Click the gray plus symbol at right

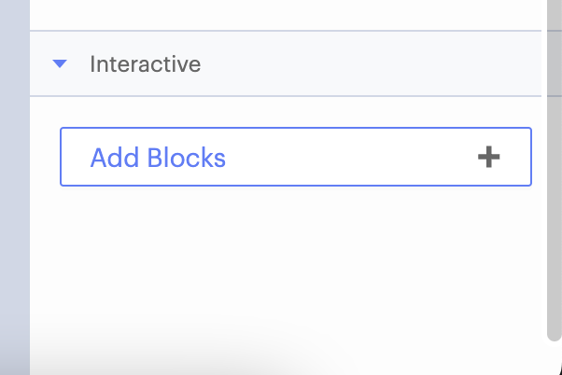488,157
